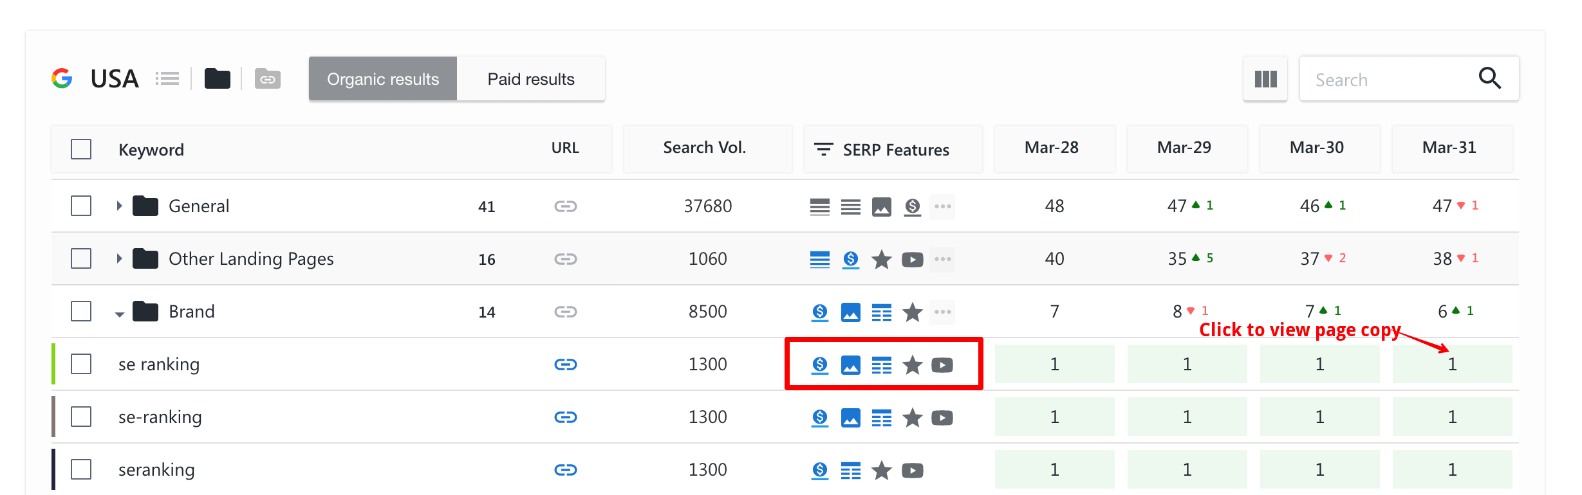
Task: Open blue URL link for seranking
Action: pyautogui.click(x=565, y=470)
